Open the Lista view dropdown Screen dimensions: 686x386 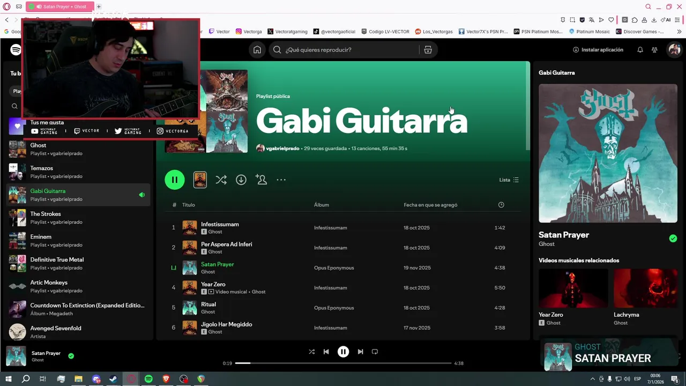point(509,180)
